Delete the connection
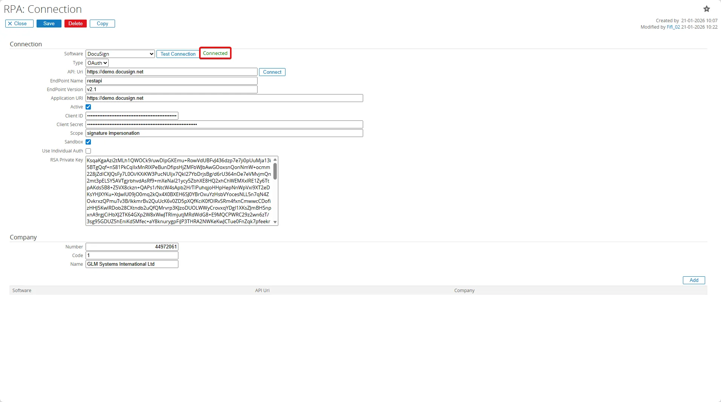The image size is (721, 402). 75,23
